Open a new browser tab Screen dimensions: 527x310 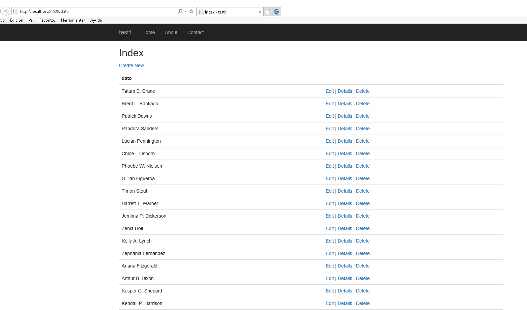point(268,11)
